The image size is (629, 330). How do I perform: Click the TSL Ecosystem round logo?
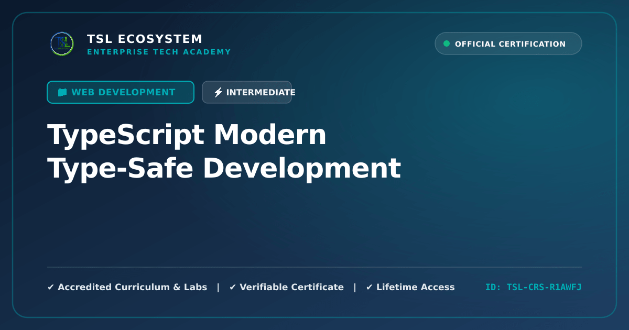62,44
